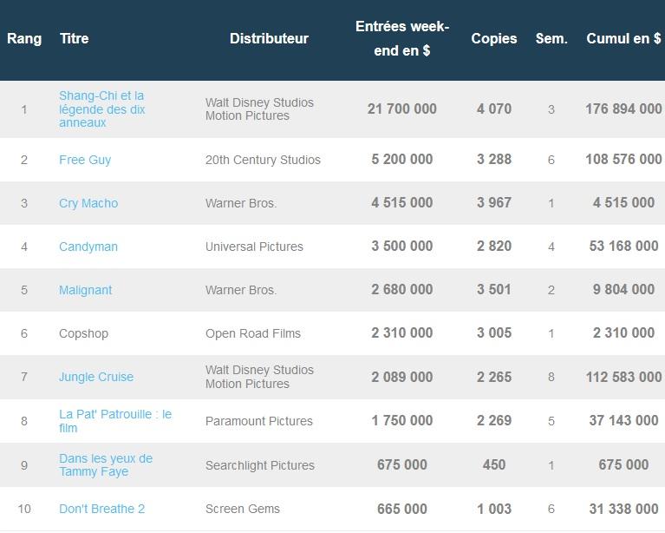The height and width of the screenshot is (533, 665).
Task: Select the Copshop title text
Action: [x=83, y=333]
